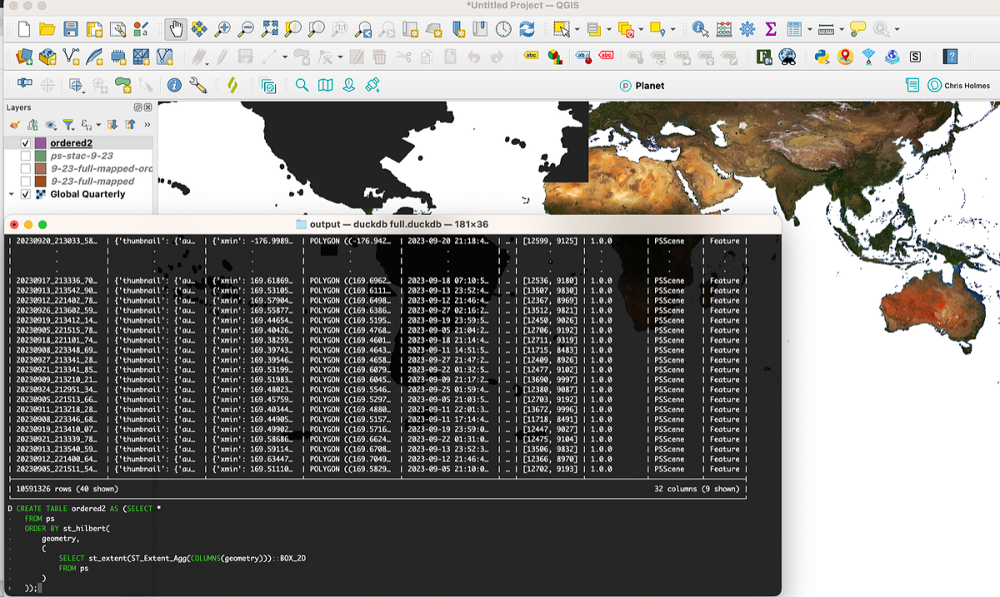Click the Zoom Out magnifier tool
1000x597 pixels.
(x=246, y=29)
